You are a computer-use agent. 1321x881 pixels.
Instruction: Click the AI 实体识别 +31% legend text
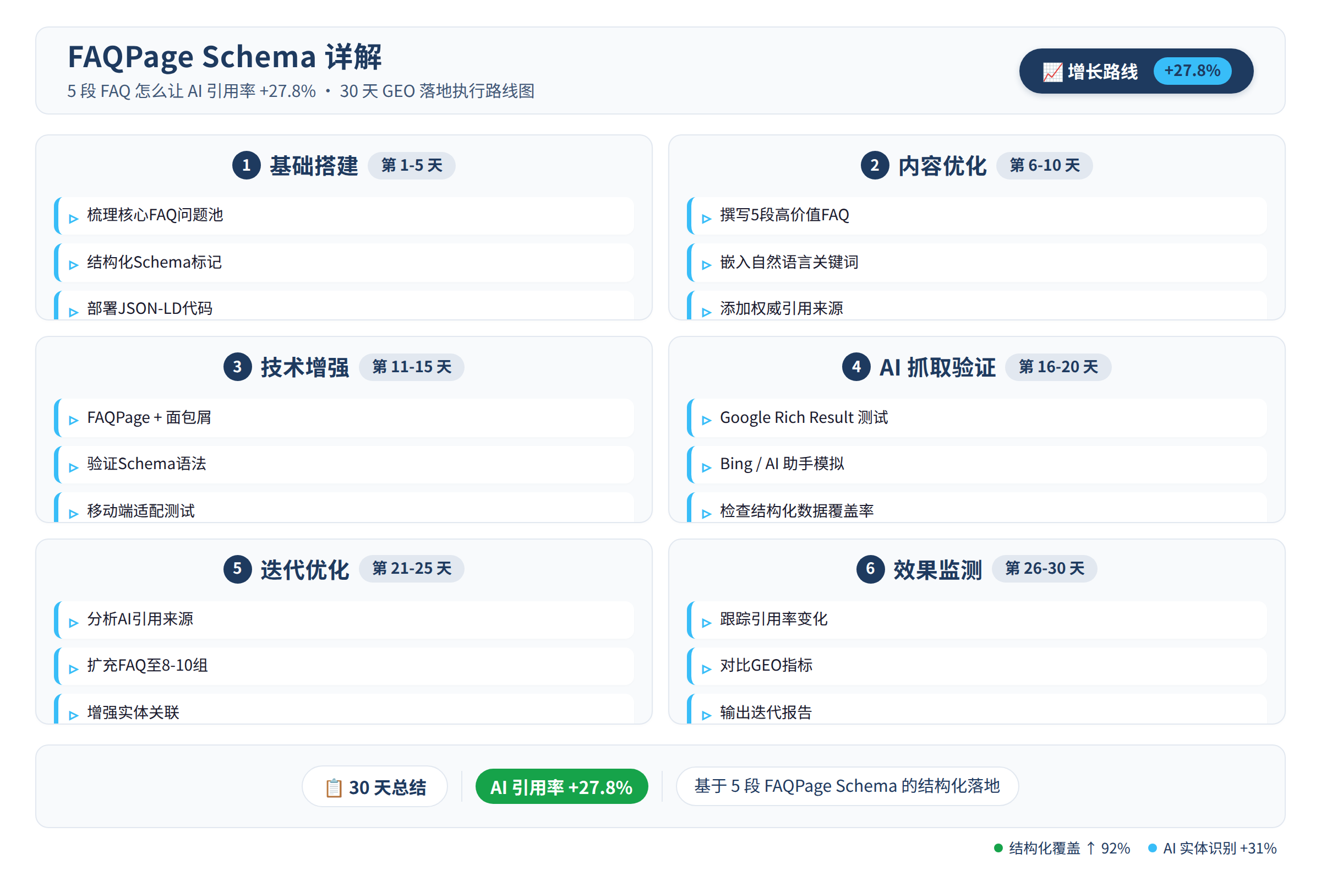pos(1219,848)
